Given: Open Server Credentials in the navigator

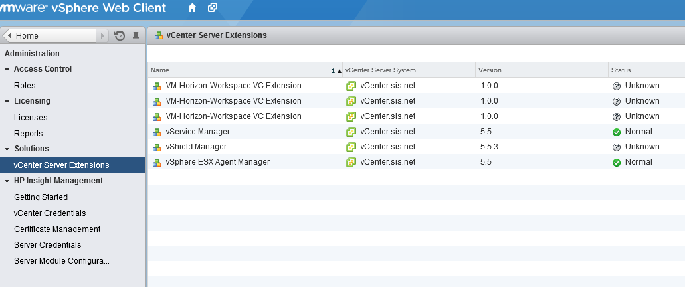Looking at the screenshot, I should click(x=48, y=245).
